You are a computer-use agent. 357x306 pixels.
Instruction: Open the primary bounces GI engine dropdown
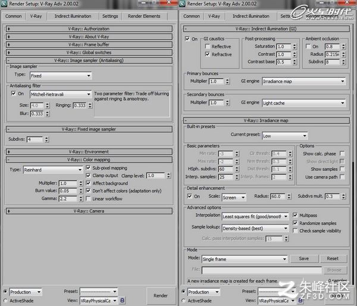(303, 82)
